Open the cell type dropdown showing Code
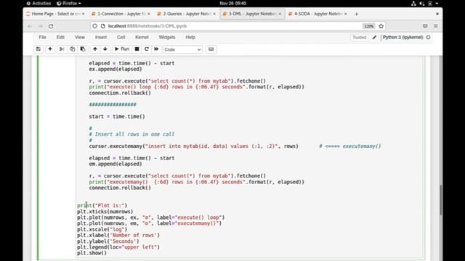The image size is (465, 261). point(182,49)
